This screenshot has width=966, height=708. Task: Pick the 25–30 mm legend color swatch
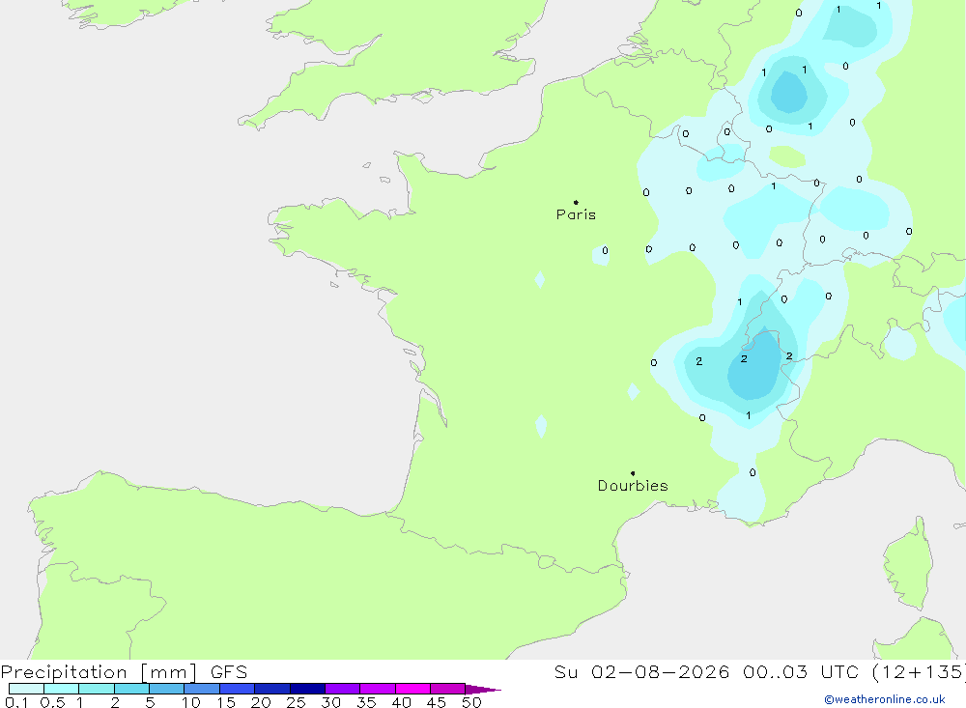307,689
